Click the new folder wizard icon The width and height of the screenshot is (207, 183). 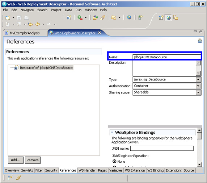pos(114,18)
